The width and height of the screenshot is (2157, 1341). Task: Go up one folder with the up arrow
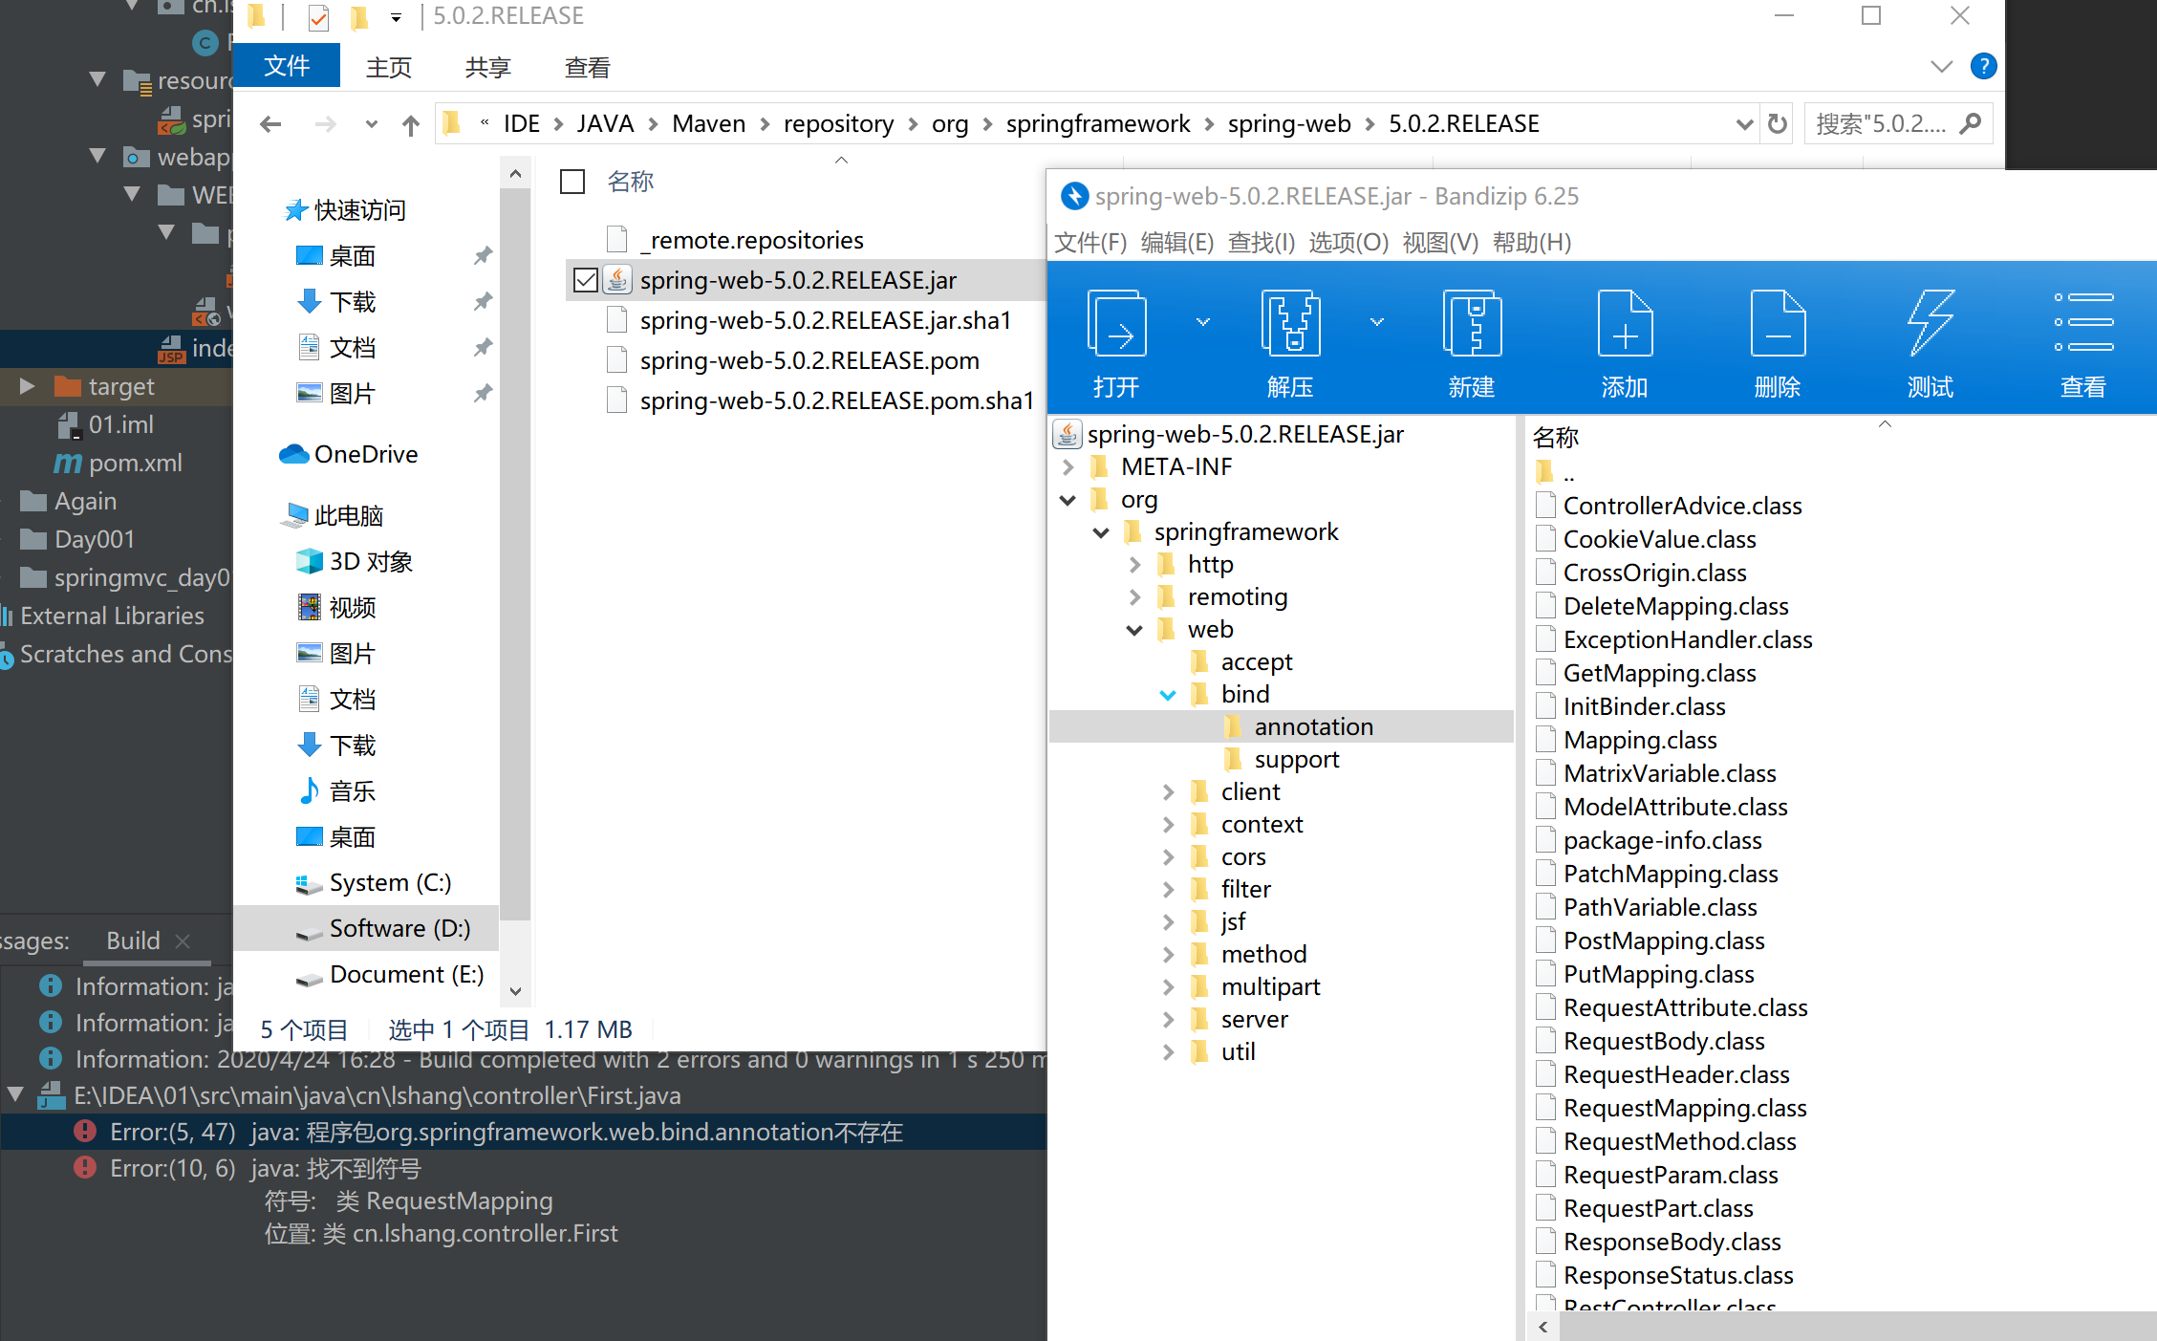[411, 124]
